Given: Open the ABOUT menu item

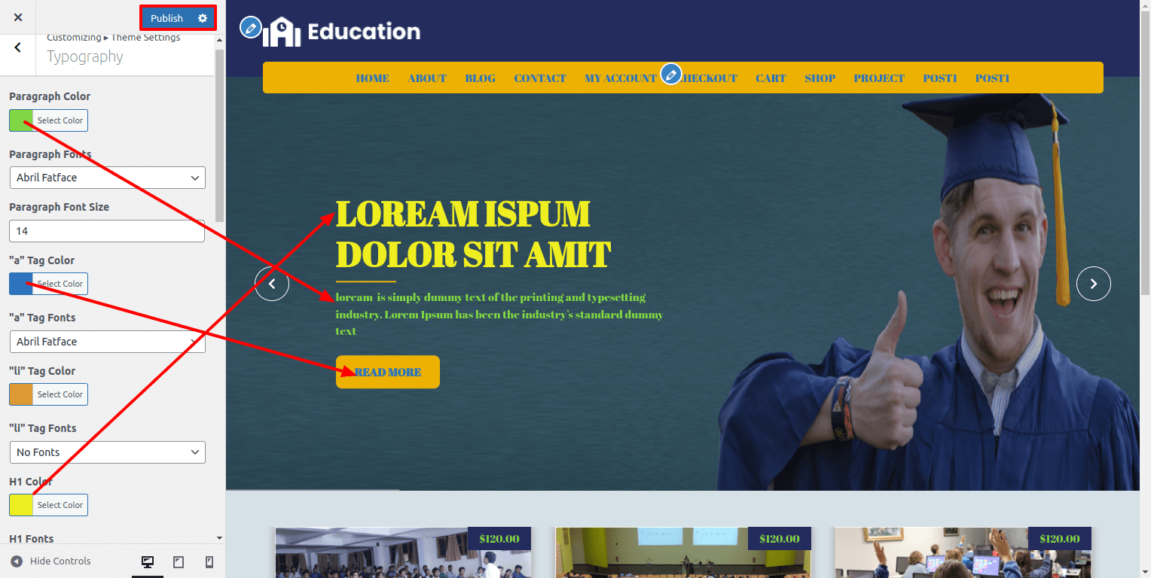Looking at the screenshot, I should [x=426, y=78].
